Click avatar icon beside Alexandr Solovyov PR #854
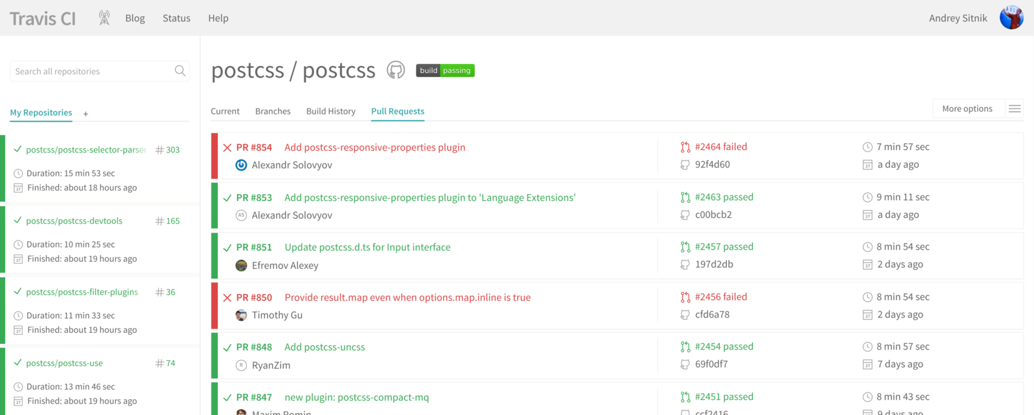 click(x=241, y=165)
